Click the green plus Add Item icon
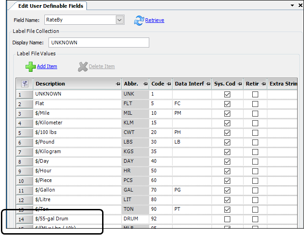 point(30,67)
